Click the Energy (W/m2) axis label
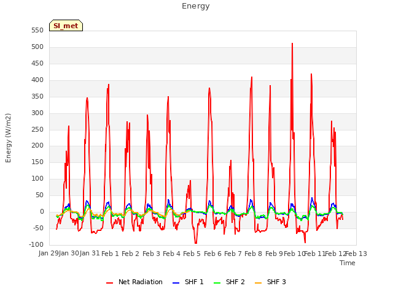The image size is (393, 294). (x=8, y=138)
